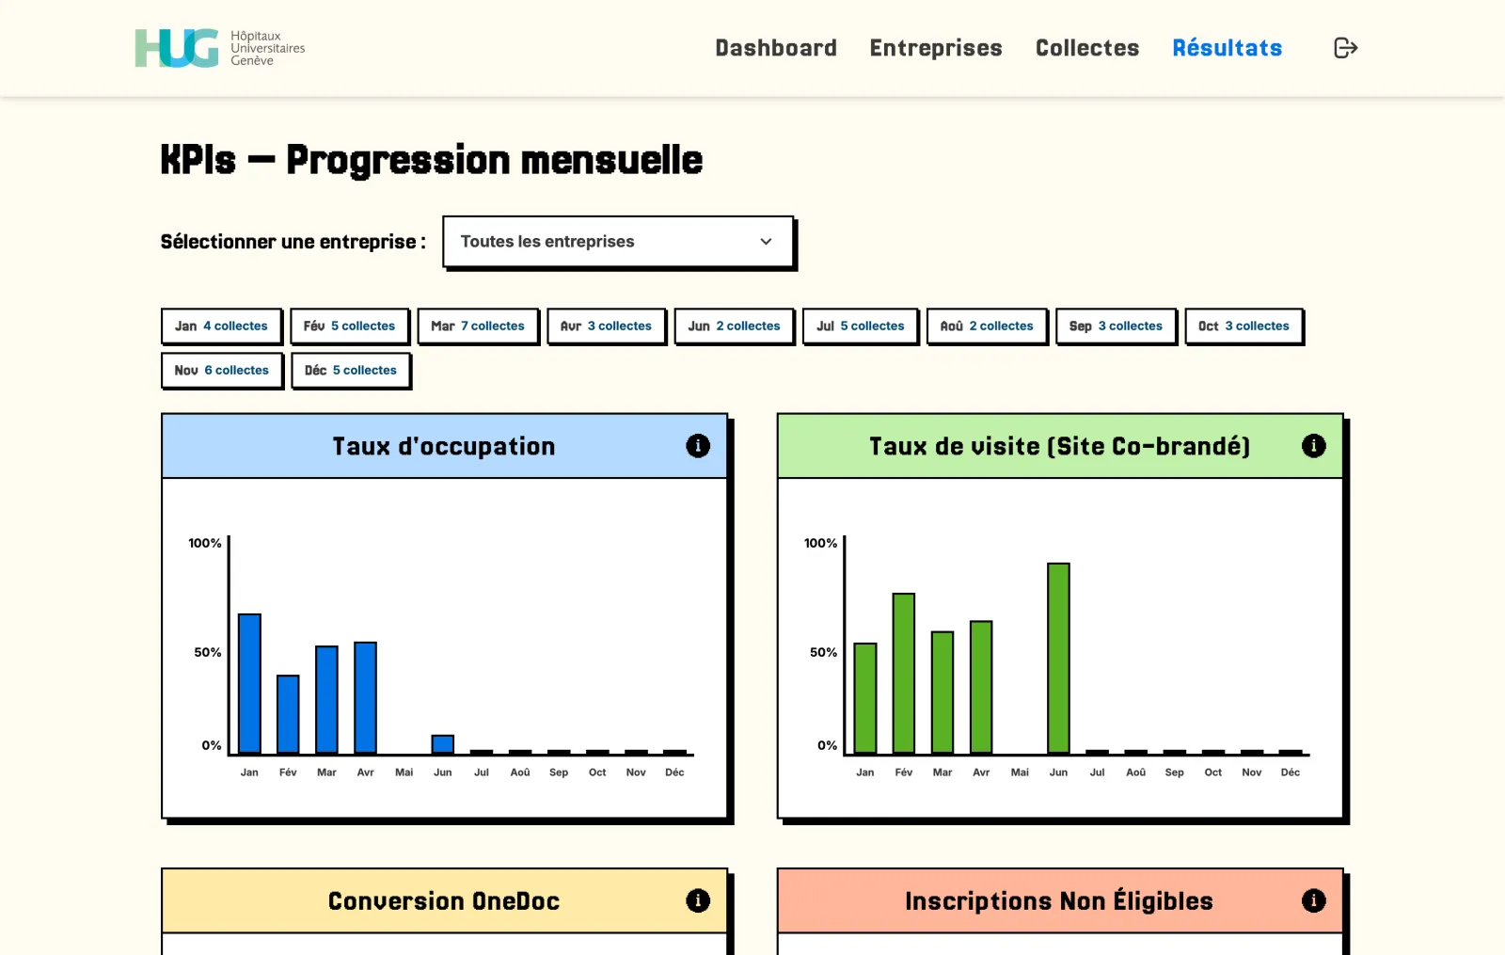1505x955 pixels.
Task: Click the Inscriptions Non Éligibles card title
Action: coord(1059,900)
